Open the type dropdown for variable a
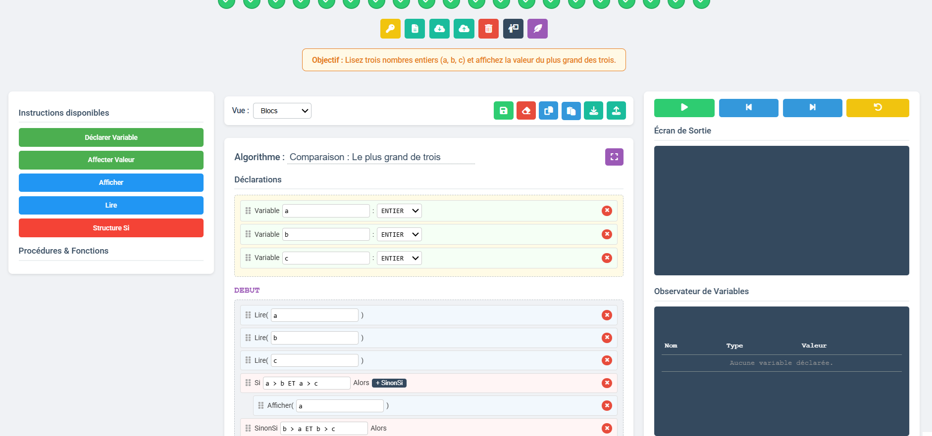This screenshot has height=436, width=932. (399, 211)
